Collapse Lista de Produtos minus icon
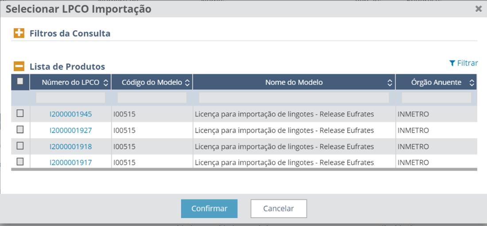This screenshot has height=226, width=487. (x=19, y=67)
